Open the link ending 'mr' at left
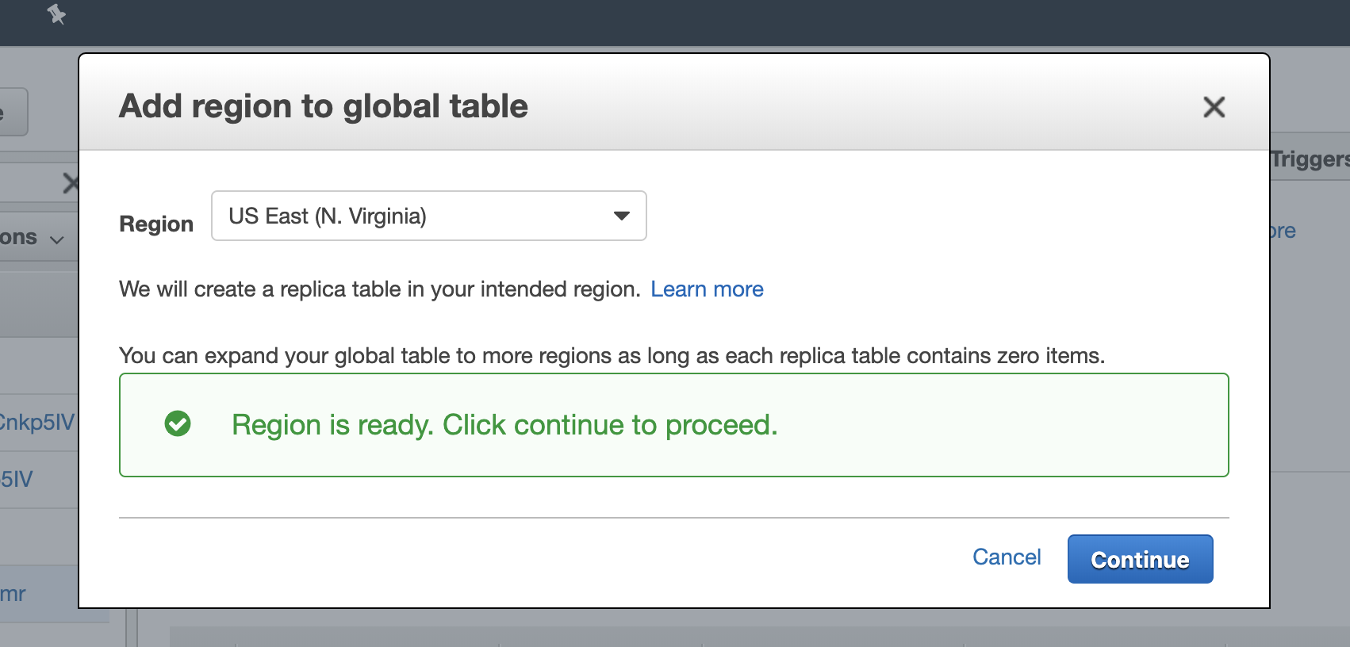Viewport: 1350px width, 647px height. pos(13,594)
